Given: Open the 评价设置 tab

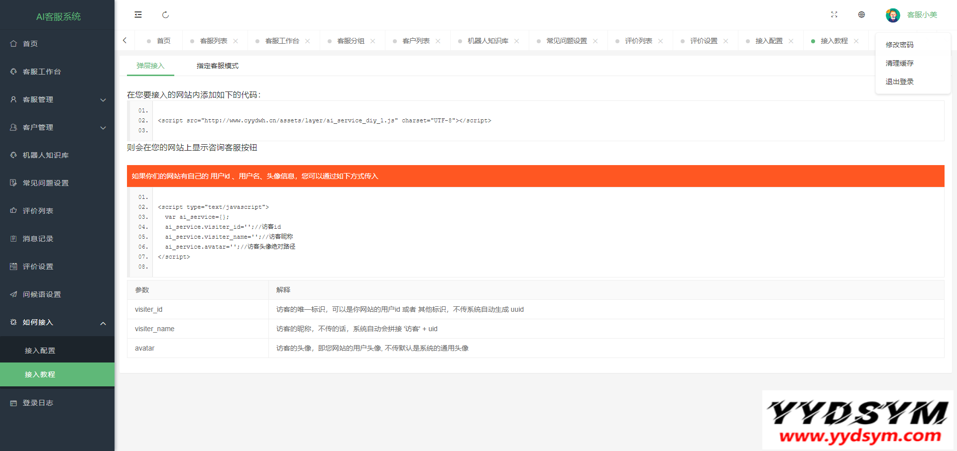Looking at the screenshot, I should point(703,41).
